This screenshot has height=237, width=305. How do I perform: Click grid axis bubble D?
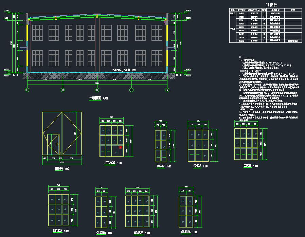click(x=63, y=90)
